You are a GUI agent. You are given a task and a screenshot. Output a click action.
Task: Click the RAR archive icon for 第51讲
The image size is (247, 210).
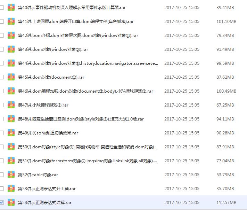(x=11, y=161)
